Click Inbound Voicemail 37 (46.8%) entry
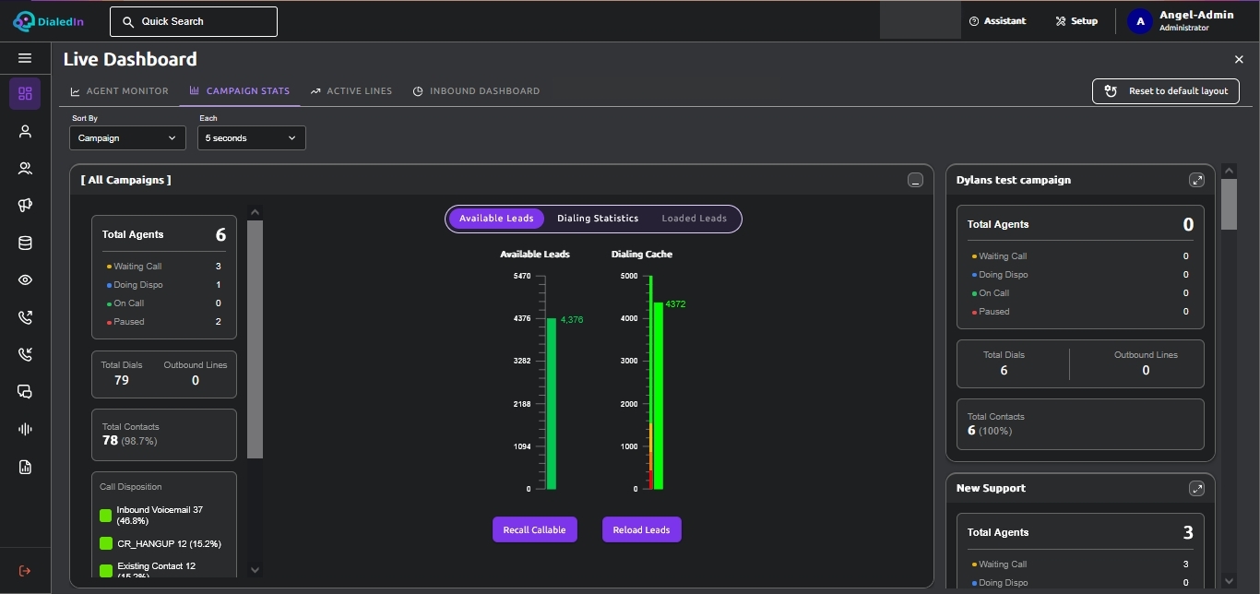The width and height of the screenshot is (1260, 594). tap(160, 516)
